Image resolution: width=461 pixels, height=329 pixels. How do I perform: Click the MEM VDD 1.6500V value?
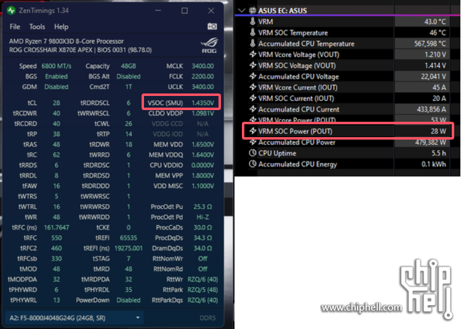202,145
